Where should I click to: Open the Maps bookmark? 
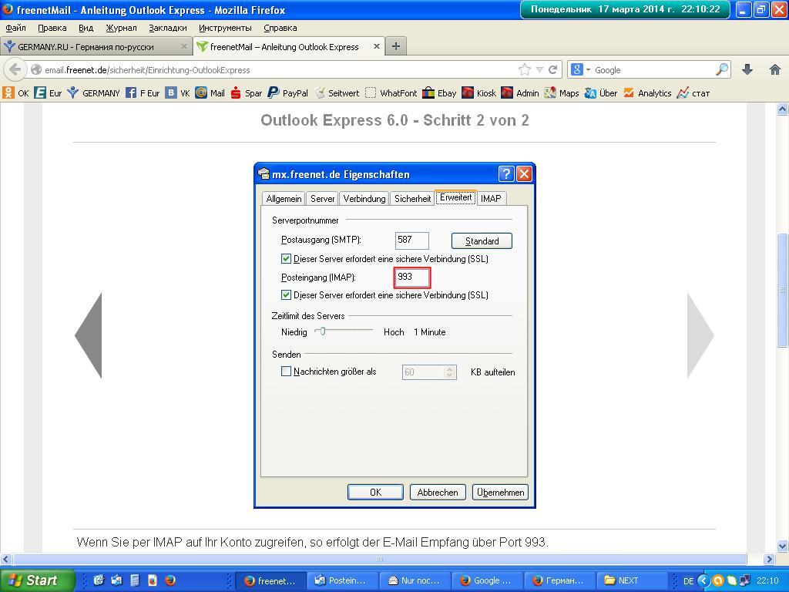pyautogui.click(x=562, y=92)
